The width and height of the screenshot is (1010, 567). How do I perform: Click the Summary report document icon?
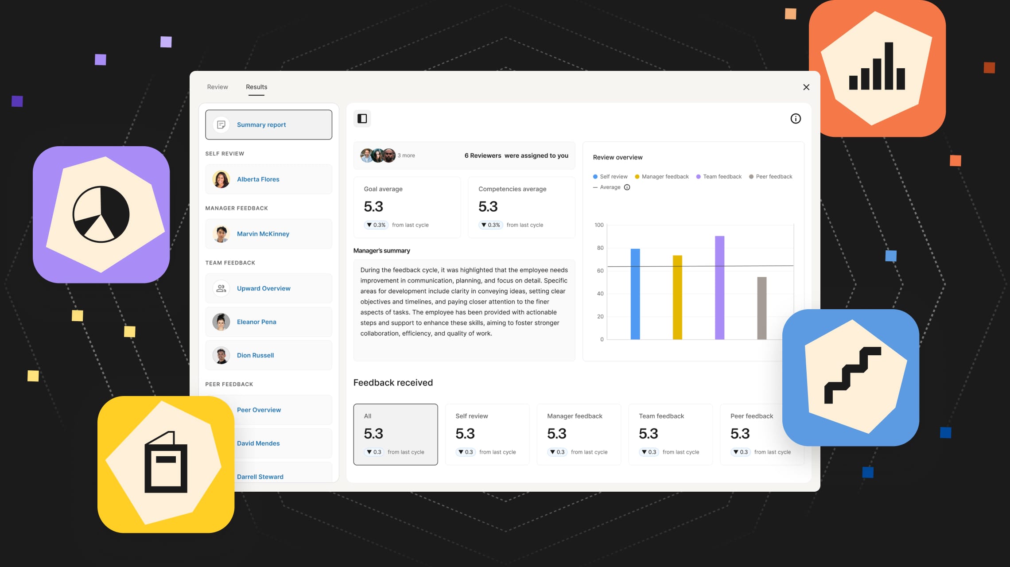[x=221, y=125]
